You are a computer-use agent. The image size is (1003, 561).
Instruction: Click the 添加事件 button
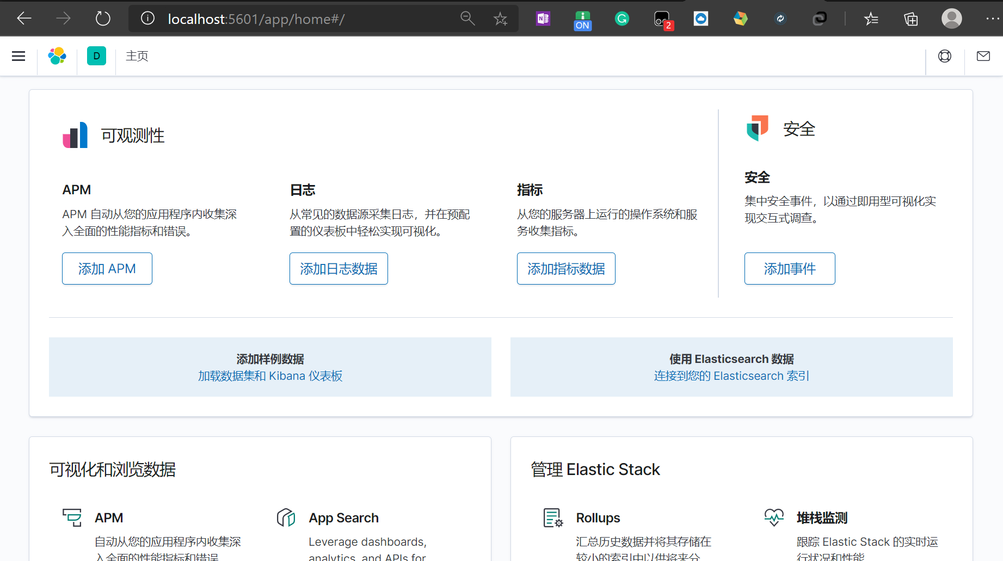click(x=790, y=268)
